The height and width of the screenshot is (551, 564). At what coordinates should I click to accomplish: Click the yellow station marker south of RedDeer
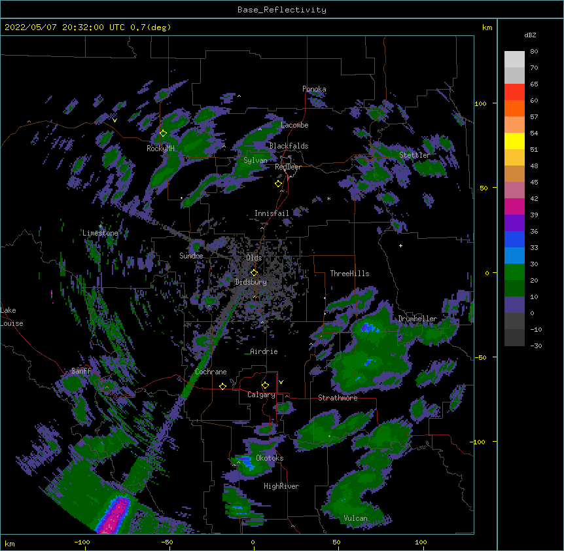coord(278,183)
